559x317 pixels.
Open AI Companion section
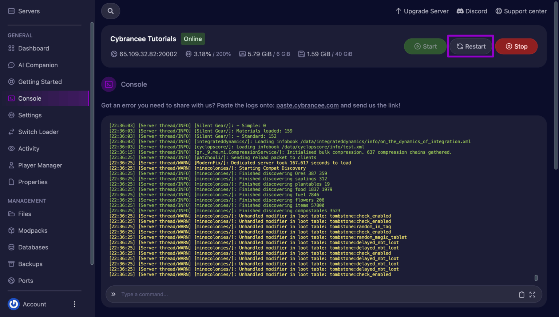click(33, 65)
